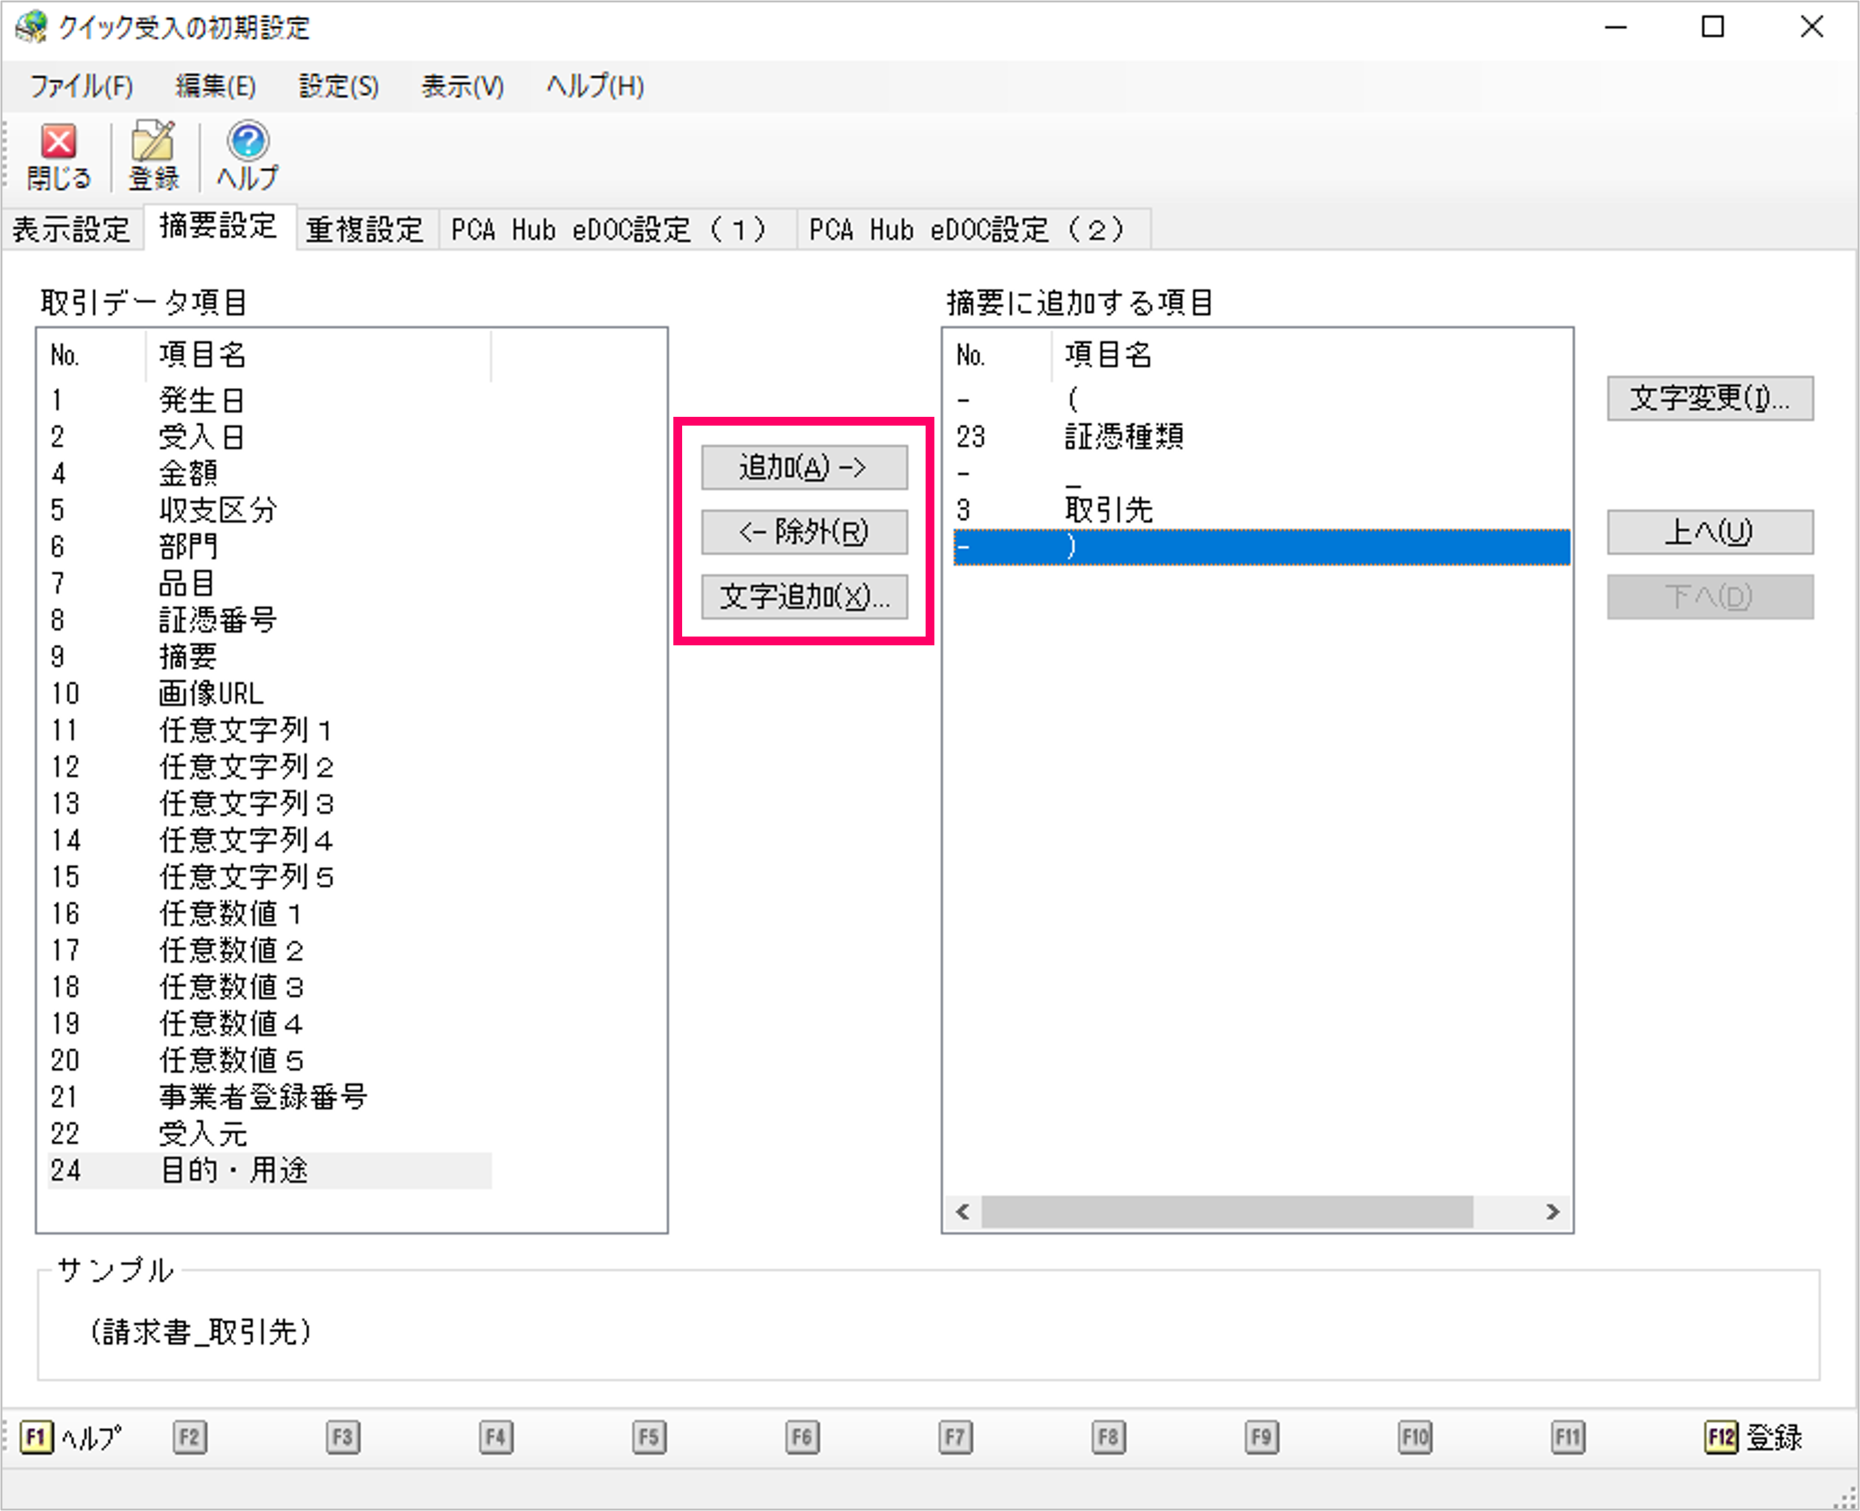Select 証憑種類 in the right list
The width and height of the screenshot is (1860, 1511).
tap(1123, 436)
